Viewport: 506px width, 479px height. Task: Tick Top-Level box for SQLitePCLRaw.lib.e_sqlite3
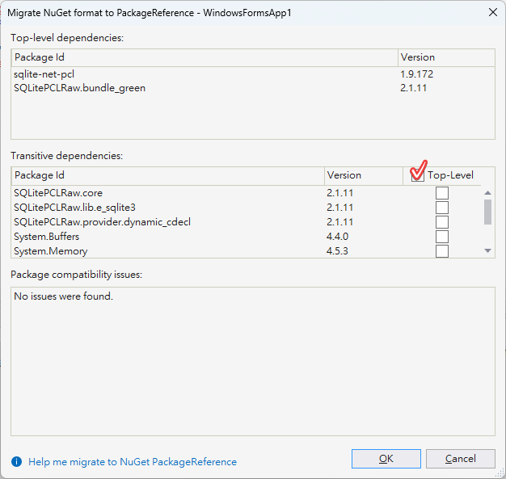point(442,208)
